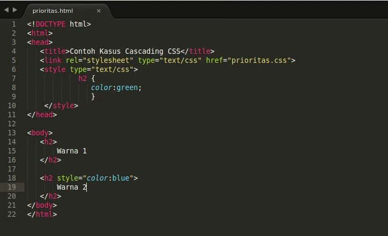Click the closing brace on line 9
Screen dimensions: 388x236
pyautogui.click(x=93, y=96)
